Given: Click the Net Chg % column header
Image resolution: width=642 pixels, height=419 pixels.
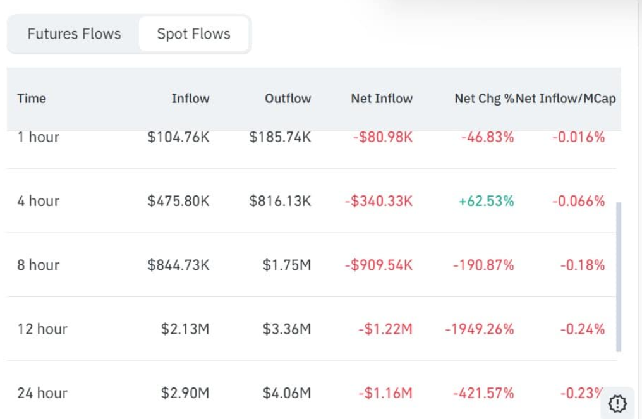Looking at the screenshot, I should (484, 99).
